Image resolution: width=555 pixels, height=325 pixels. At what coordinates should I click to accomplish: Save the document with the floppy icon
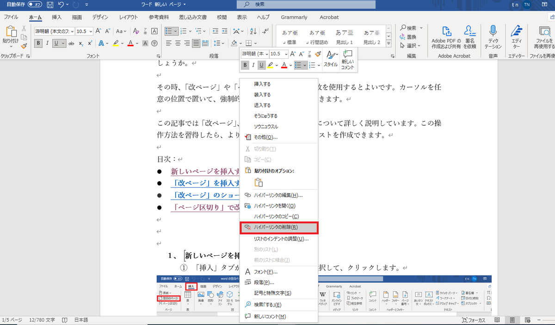click(49, 5)
